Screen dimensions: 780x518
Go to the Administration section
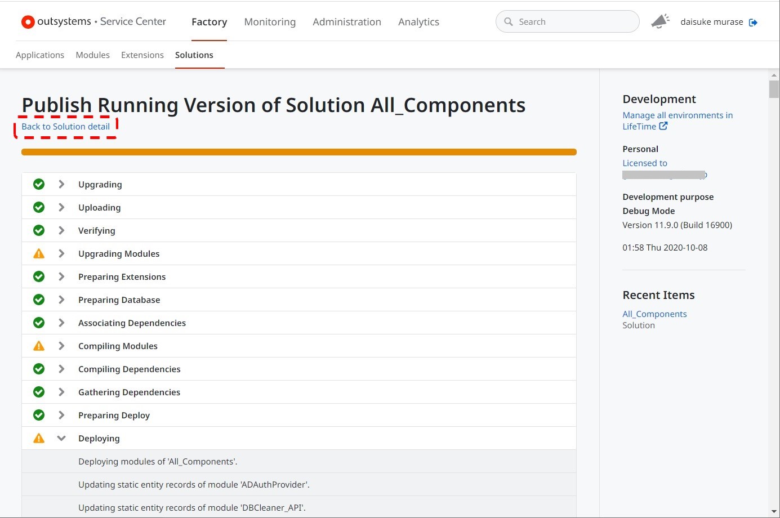347,22
